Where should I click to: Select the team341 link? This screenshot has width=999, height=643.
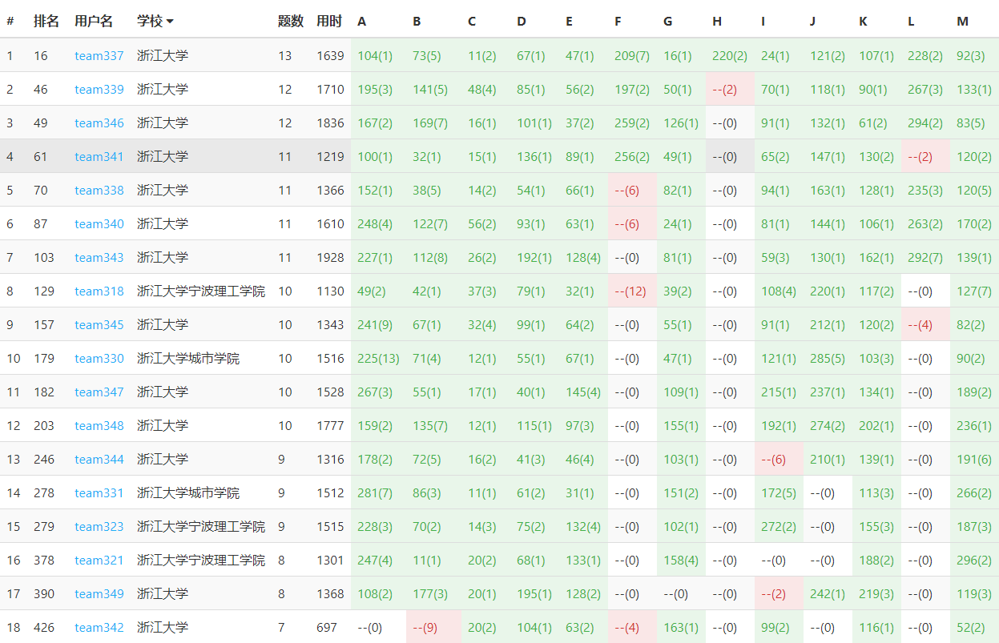click(x=99, y=157)
